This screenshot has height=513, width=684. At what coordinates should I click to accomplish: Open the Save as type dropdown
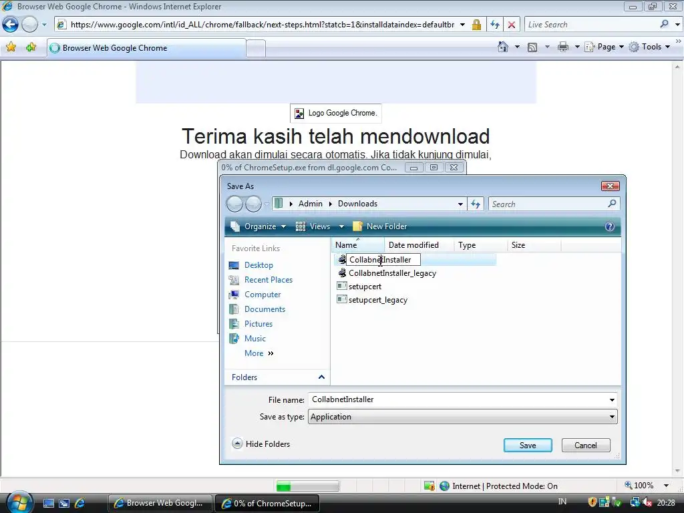(463, 417)
